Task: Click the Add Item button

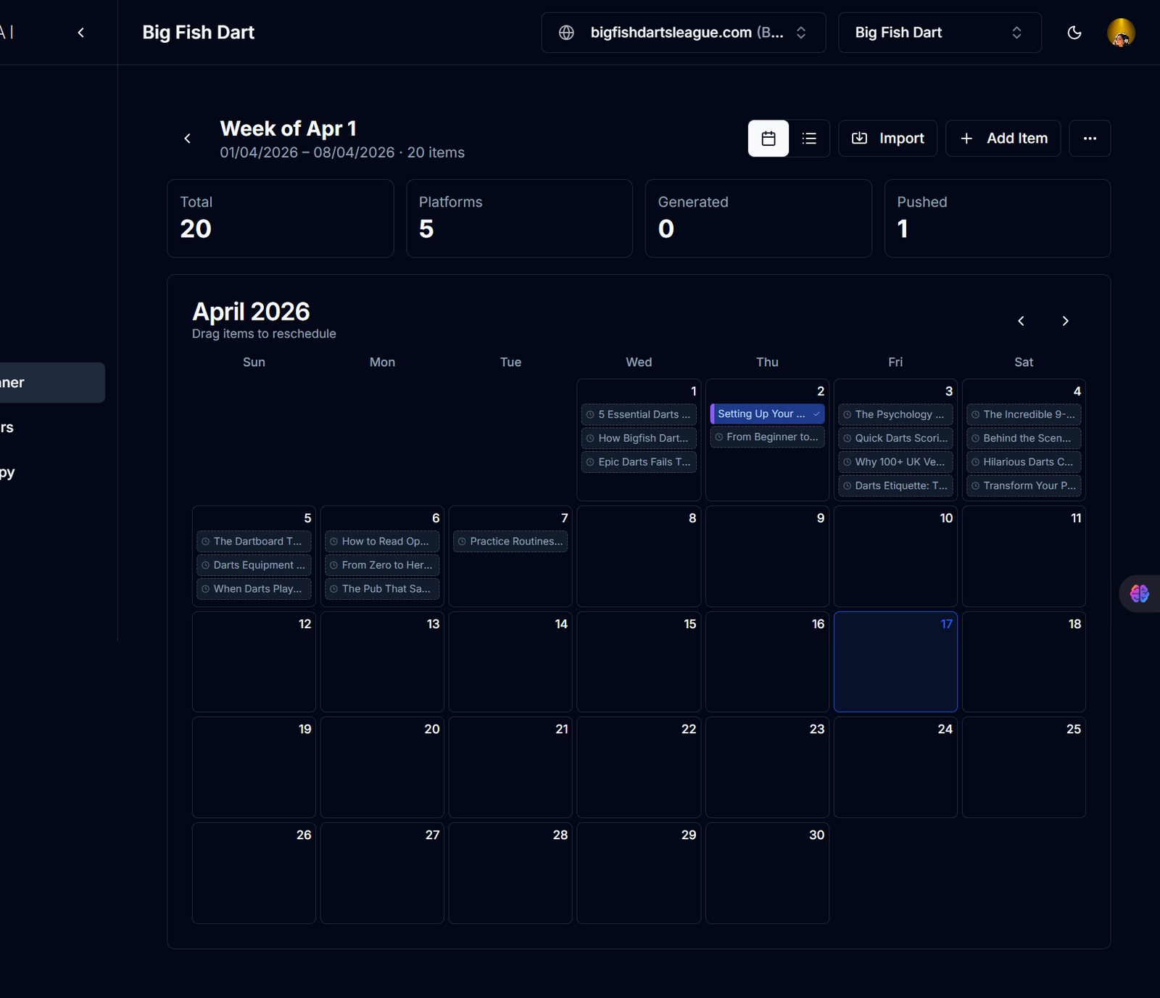Action: point(1003,139)
